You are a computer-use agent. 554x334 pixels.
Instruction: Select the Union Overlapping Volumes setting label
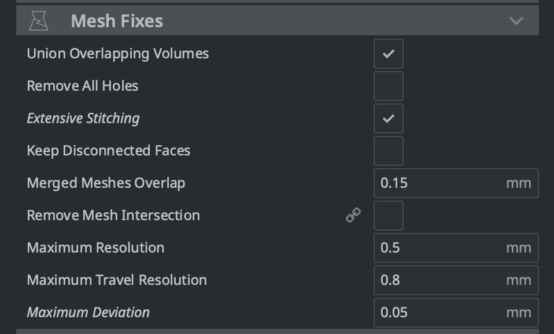(117, 54)
